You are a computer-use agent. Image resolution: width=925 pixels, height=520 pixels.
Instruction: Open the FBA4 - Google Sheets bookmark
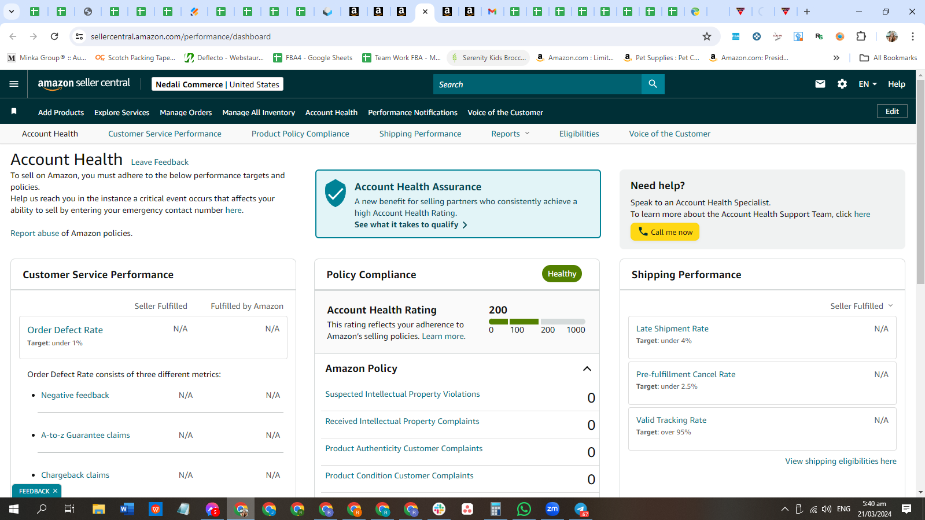pyautogui.click(x=313, y=58)
